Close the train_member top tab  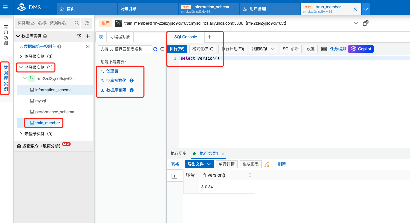click(355, 9)
